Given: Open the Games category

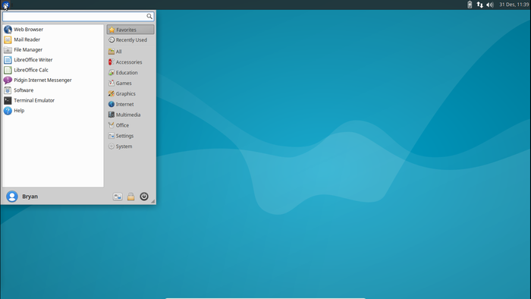Looking at the screenshot, I should [x=130, y=83].
